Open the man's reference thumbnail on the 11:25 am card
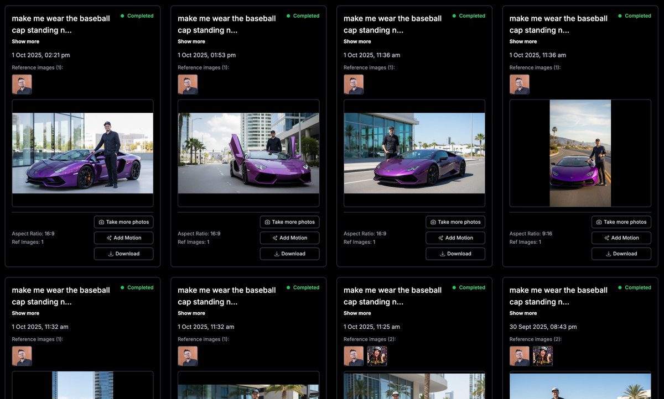This screenshot has width=664, height=399. [354, 356]
